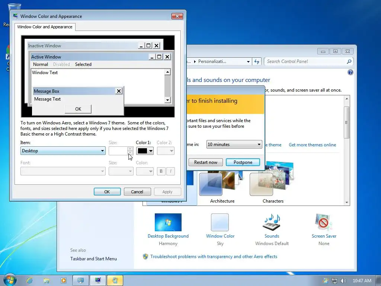Open the Item dropdown showing Desktop
This screenshot has width=381, height=286.
click(x=63, y=151)
